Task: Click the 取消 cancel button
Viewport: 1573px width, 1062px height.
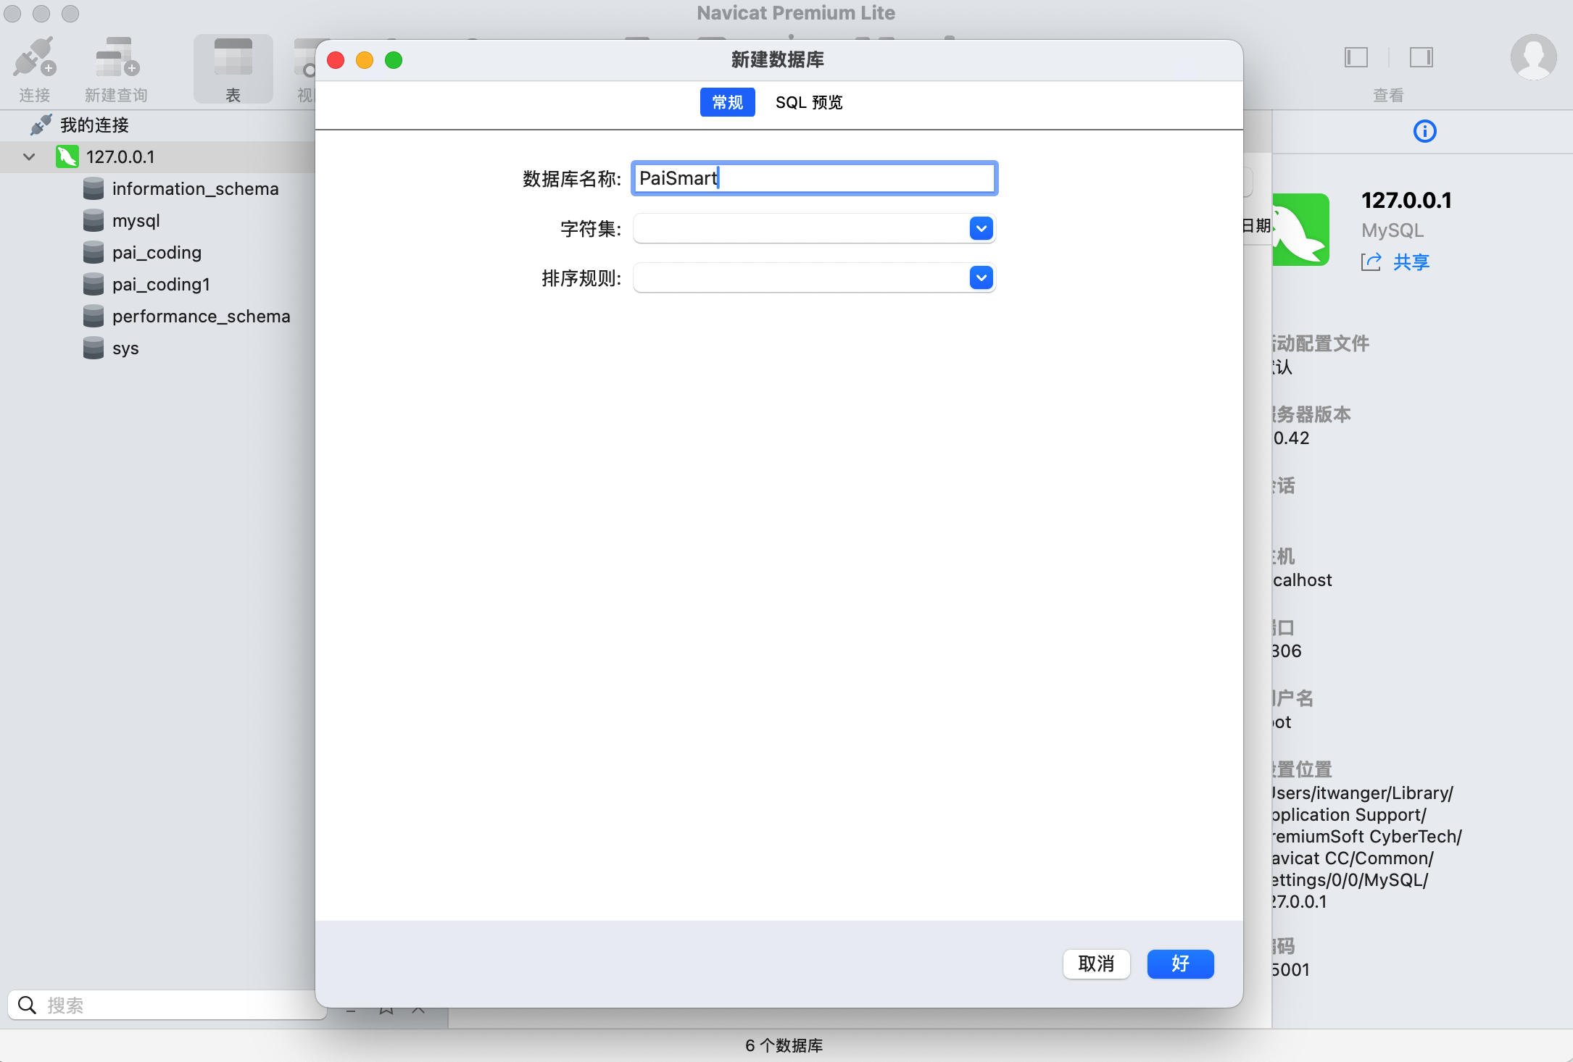Action: (x=1096, y=963)
